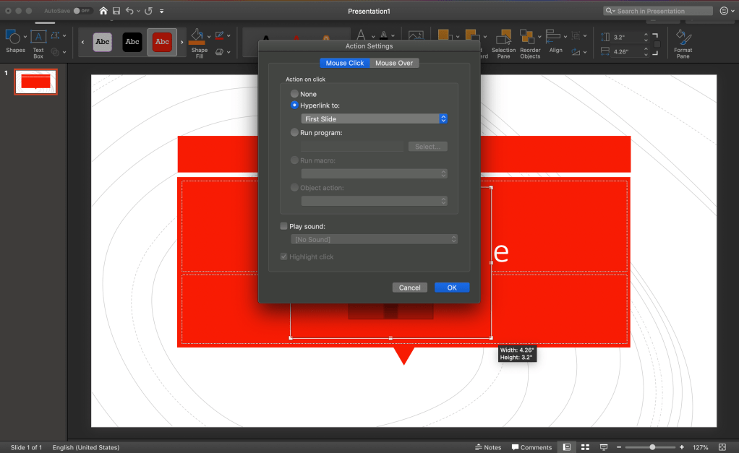Open the First Slide hyperlink dropdown

(375, 118)
